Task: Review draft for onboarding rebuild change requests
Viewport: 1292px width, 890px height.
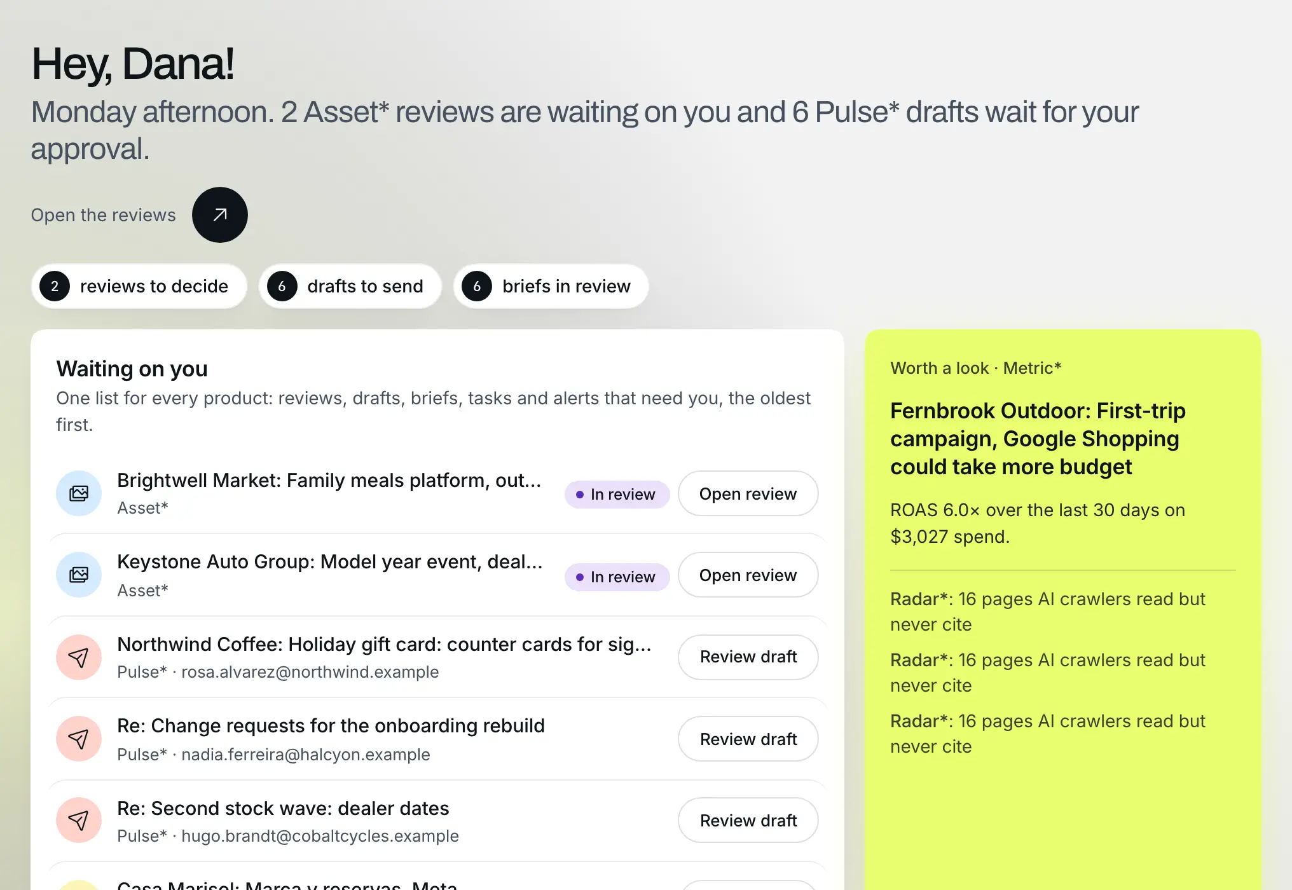Action: (x=748, y=739)
